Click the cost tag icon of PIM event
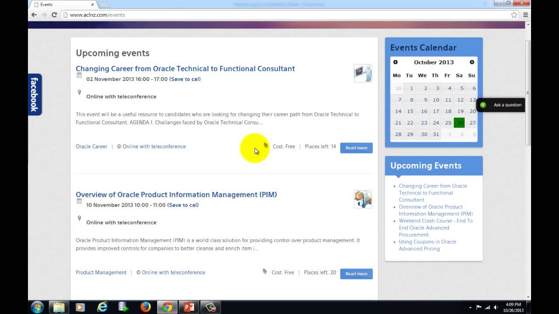 click(265, 271)
